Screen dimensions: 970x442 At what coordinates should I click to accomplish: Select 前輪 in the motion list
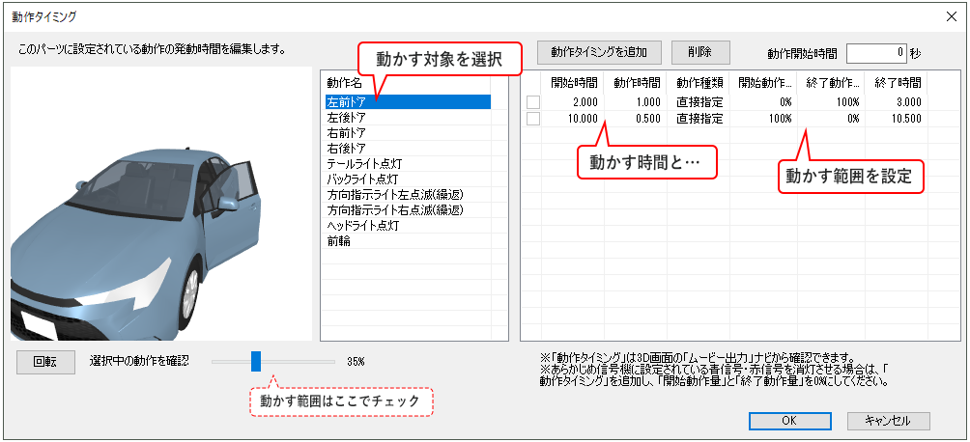coord(339,241)
